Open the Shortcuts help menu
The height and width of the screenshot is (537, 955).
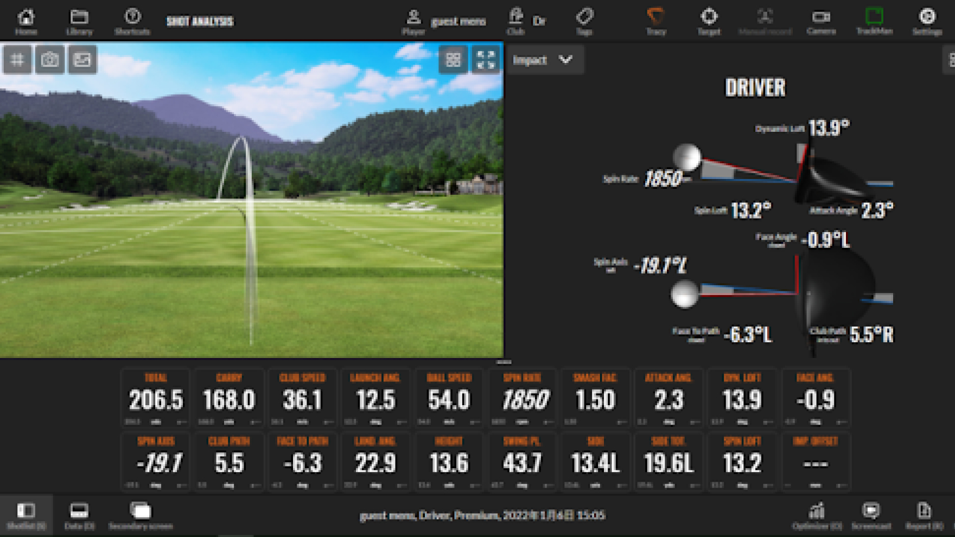tap(132, 21)
